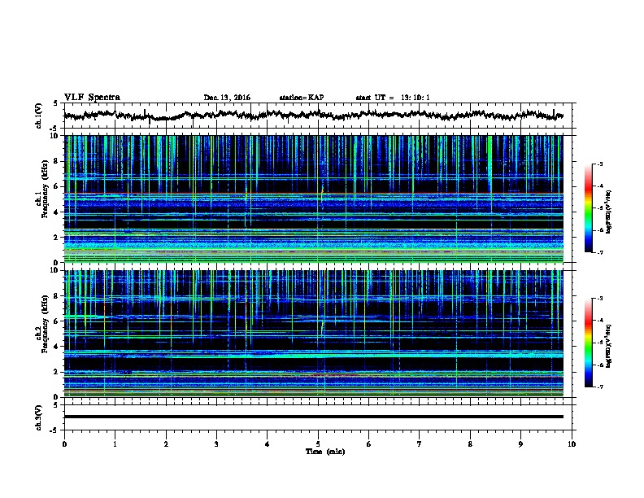Click time axis tick label "3"
The image size is (644, 498).
(216, 444)
